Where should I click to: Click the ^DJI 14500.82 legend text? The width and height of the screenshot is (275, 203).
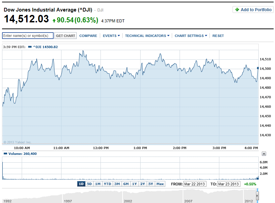click(45, 47)
